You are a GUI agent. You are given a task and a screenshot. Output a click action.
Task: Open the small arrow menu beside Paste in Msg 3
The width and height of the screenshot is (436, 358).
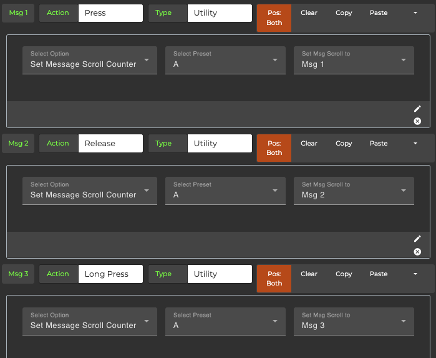[x=415, y=274]
